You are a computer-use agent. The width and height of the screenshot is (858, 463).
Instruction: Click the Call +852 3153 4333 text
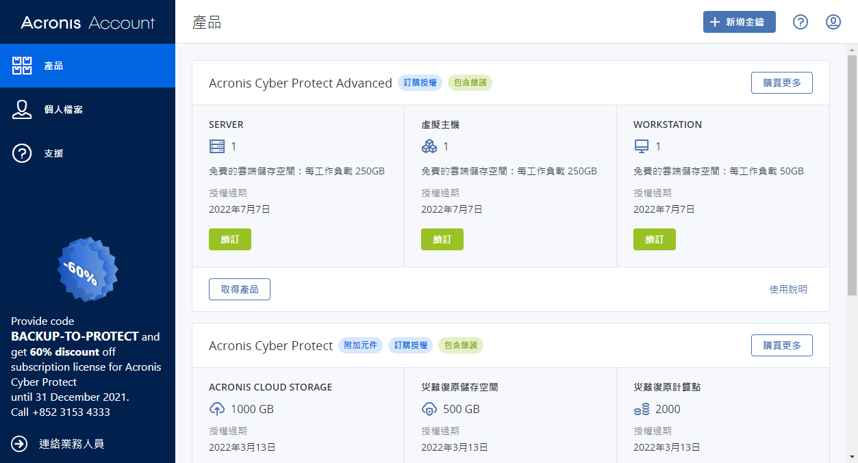[x=60, y=412]
